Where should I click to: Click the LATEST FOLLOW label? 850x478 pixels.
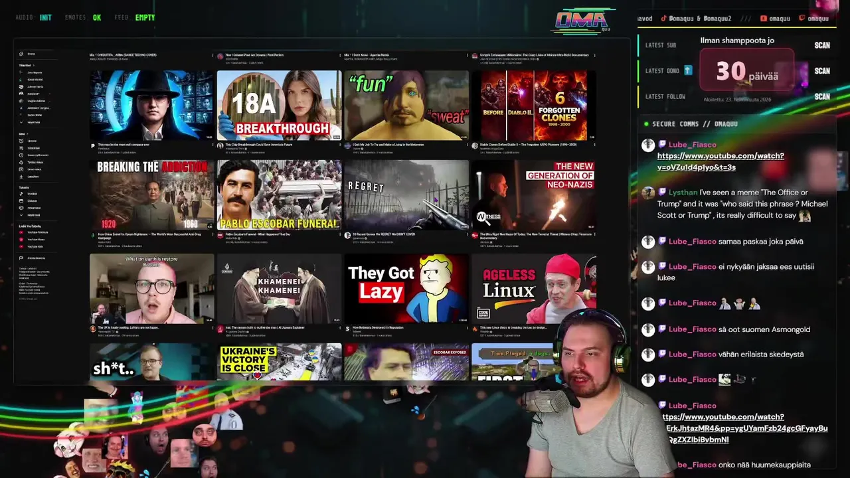[665, 96]
